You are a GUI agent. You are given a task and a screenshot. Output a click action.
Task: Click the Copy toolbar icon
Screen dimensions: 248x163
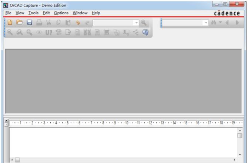(58, 23)
